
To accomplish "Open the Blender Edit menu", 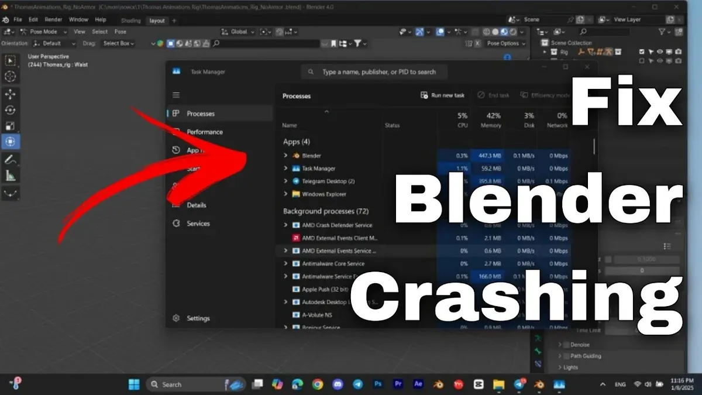I will pyautogui.click(x=34, y=19).
